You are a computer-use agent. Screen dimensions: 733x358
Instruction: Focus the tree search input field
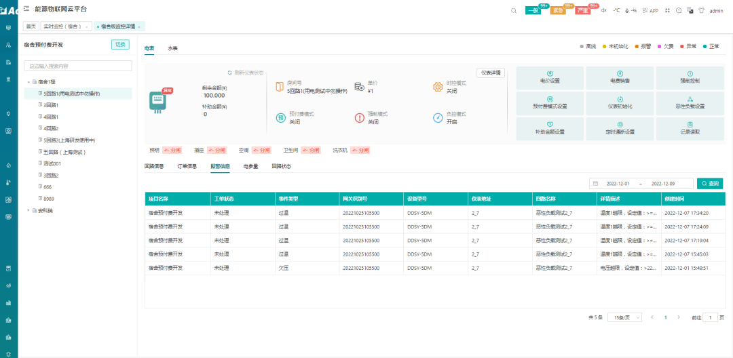click(77, 66)
